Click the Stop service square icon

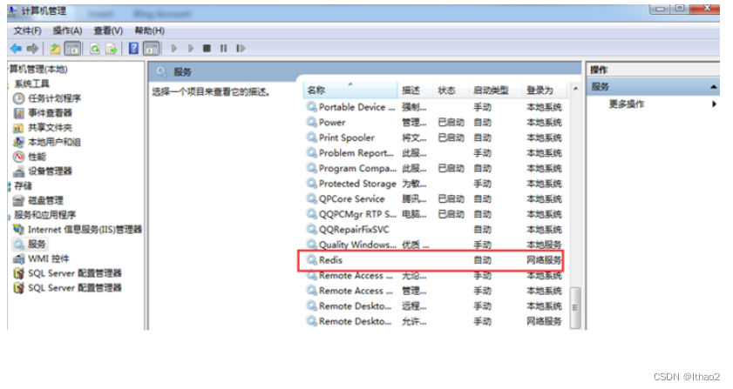(x=207, y=49)
